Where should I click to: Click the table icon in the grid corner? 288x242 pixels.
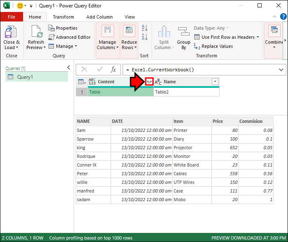click(81, 82)
